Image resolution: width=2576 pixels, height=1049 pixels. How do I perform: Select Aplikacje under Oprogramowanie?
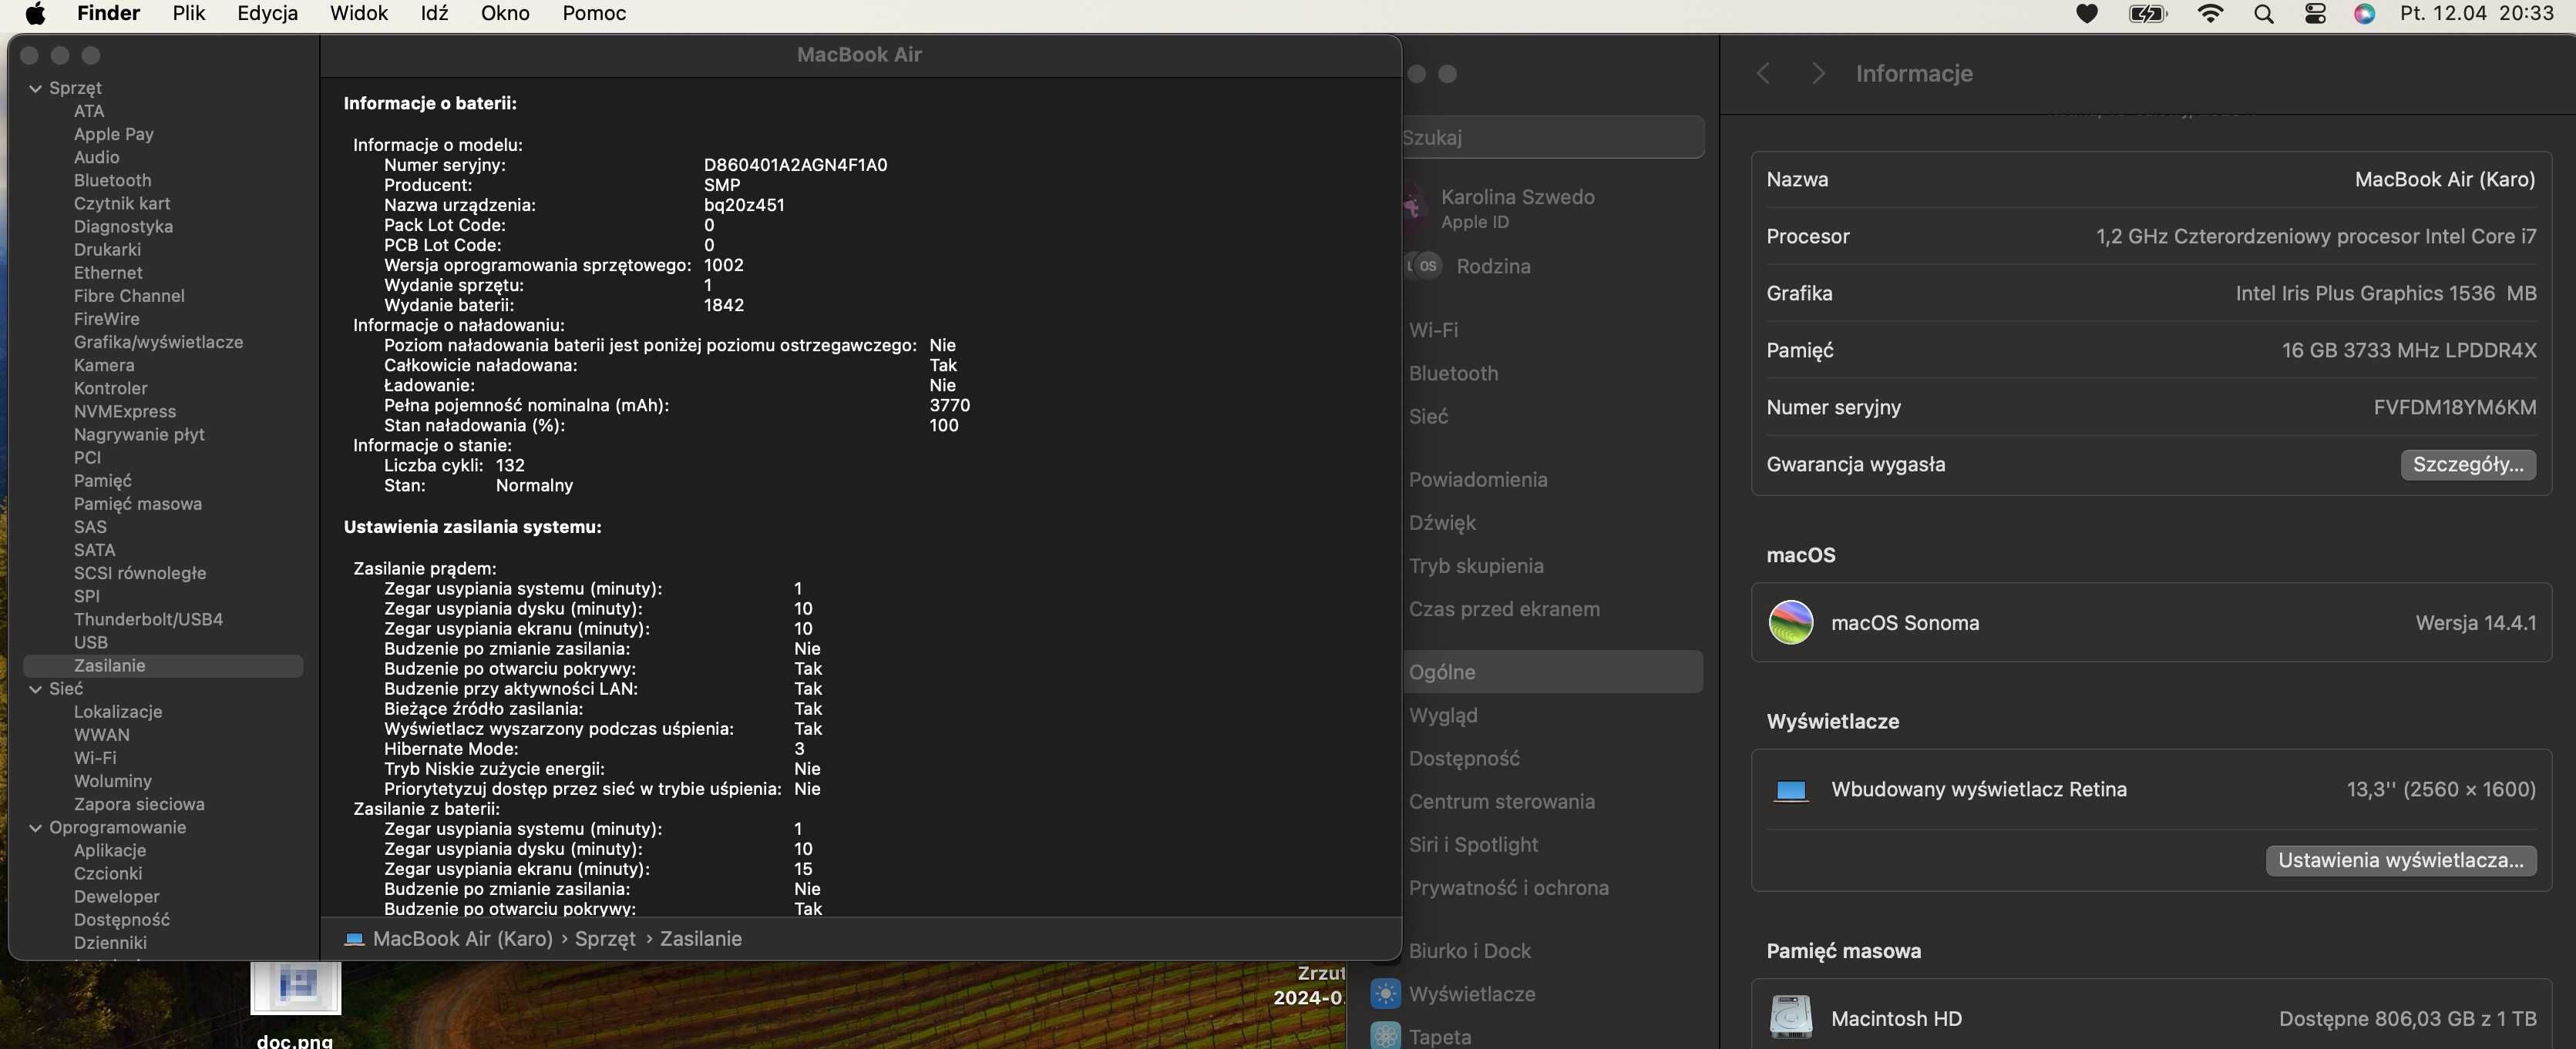110,850
